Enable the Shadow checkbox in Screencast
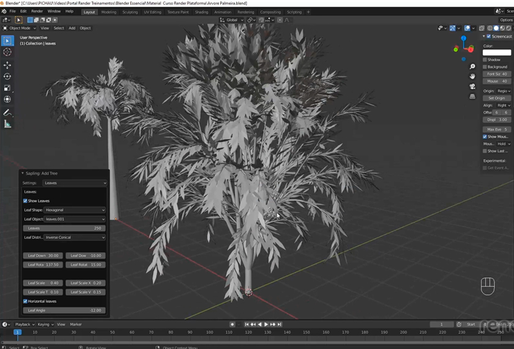Image resolution: width=514 pixels, height=349 pixels. 485,60
